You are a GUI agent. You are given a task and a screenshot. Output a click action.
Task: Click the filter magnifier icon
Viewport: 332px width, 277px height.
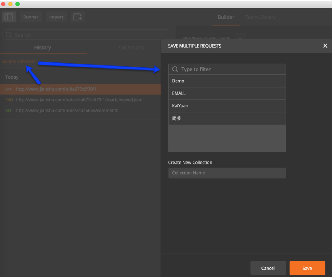pyautogui.click(x=175, y=69)
